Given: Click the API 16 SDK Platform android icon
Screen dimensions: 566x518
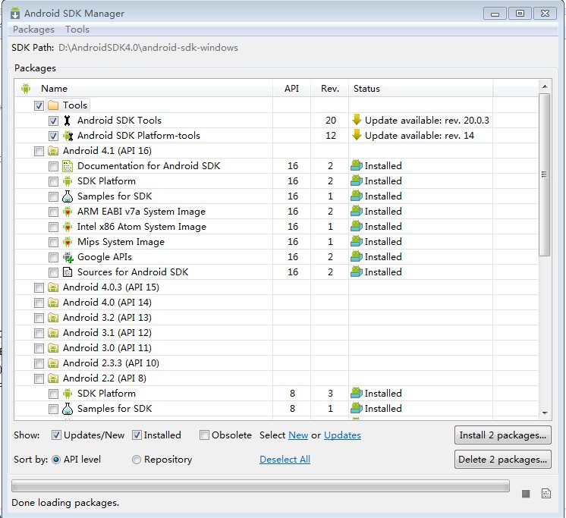Looking at the screenshot, I should click(x=68, y=181).
